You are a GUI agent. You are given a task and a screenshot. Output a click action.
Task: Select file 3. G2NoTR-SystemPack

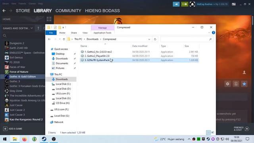pyautogui.click(x=139, y=60)
